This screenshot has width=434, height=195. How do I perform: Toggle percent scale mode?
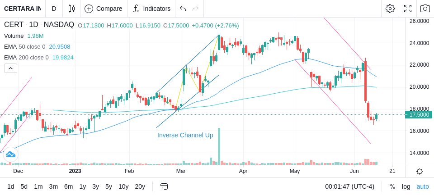click(392, 186)
